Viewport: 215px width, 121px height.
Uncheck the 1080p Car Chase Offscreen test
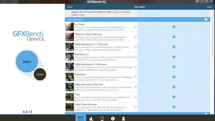174,37
